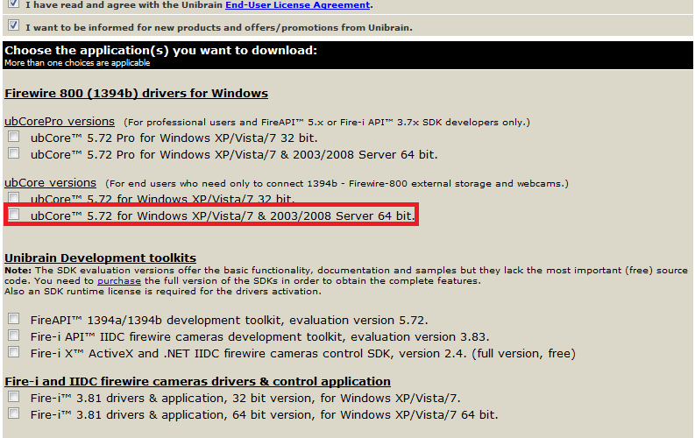695x438 pixels.
Task: Uncheck the End-User License Agreement checkbox
Action: pos(14,4)
